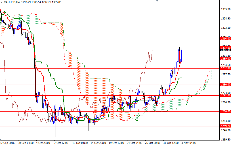Click the red 1272.00 price level label
Image resolution: width=231 pixels, height=145 pixels.
225,95
